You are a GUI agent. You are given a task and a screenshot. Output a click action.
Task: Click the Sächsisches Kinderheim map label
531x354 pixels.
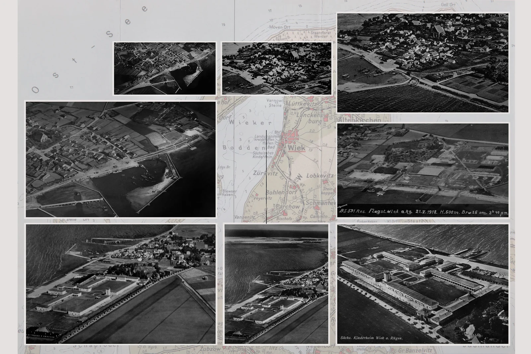(x=263, y=155)
